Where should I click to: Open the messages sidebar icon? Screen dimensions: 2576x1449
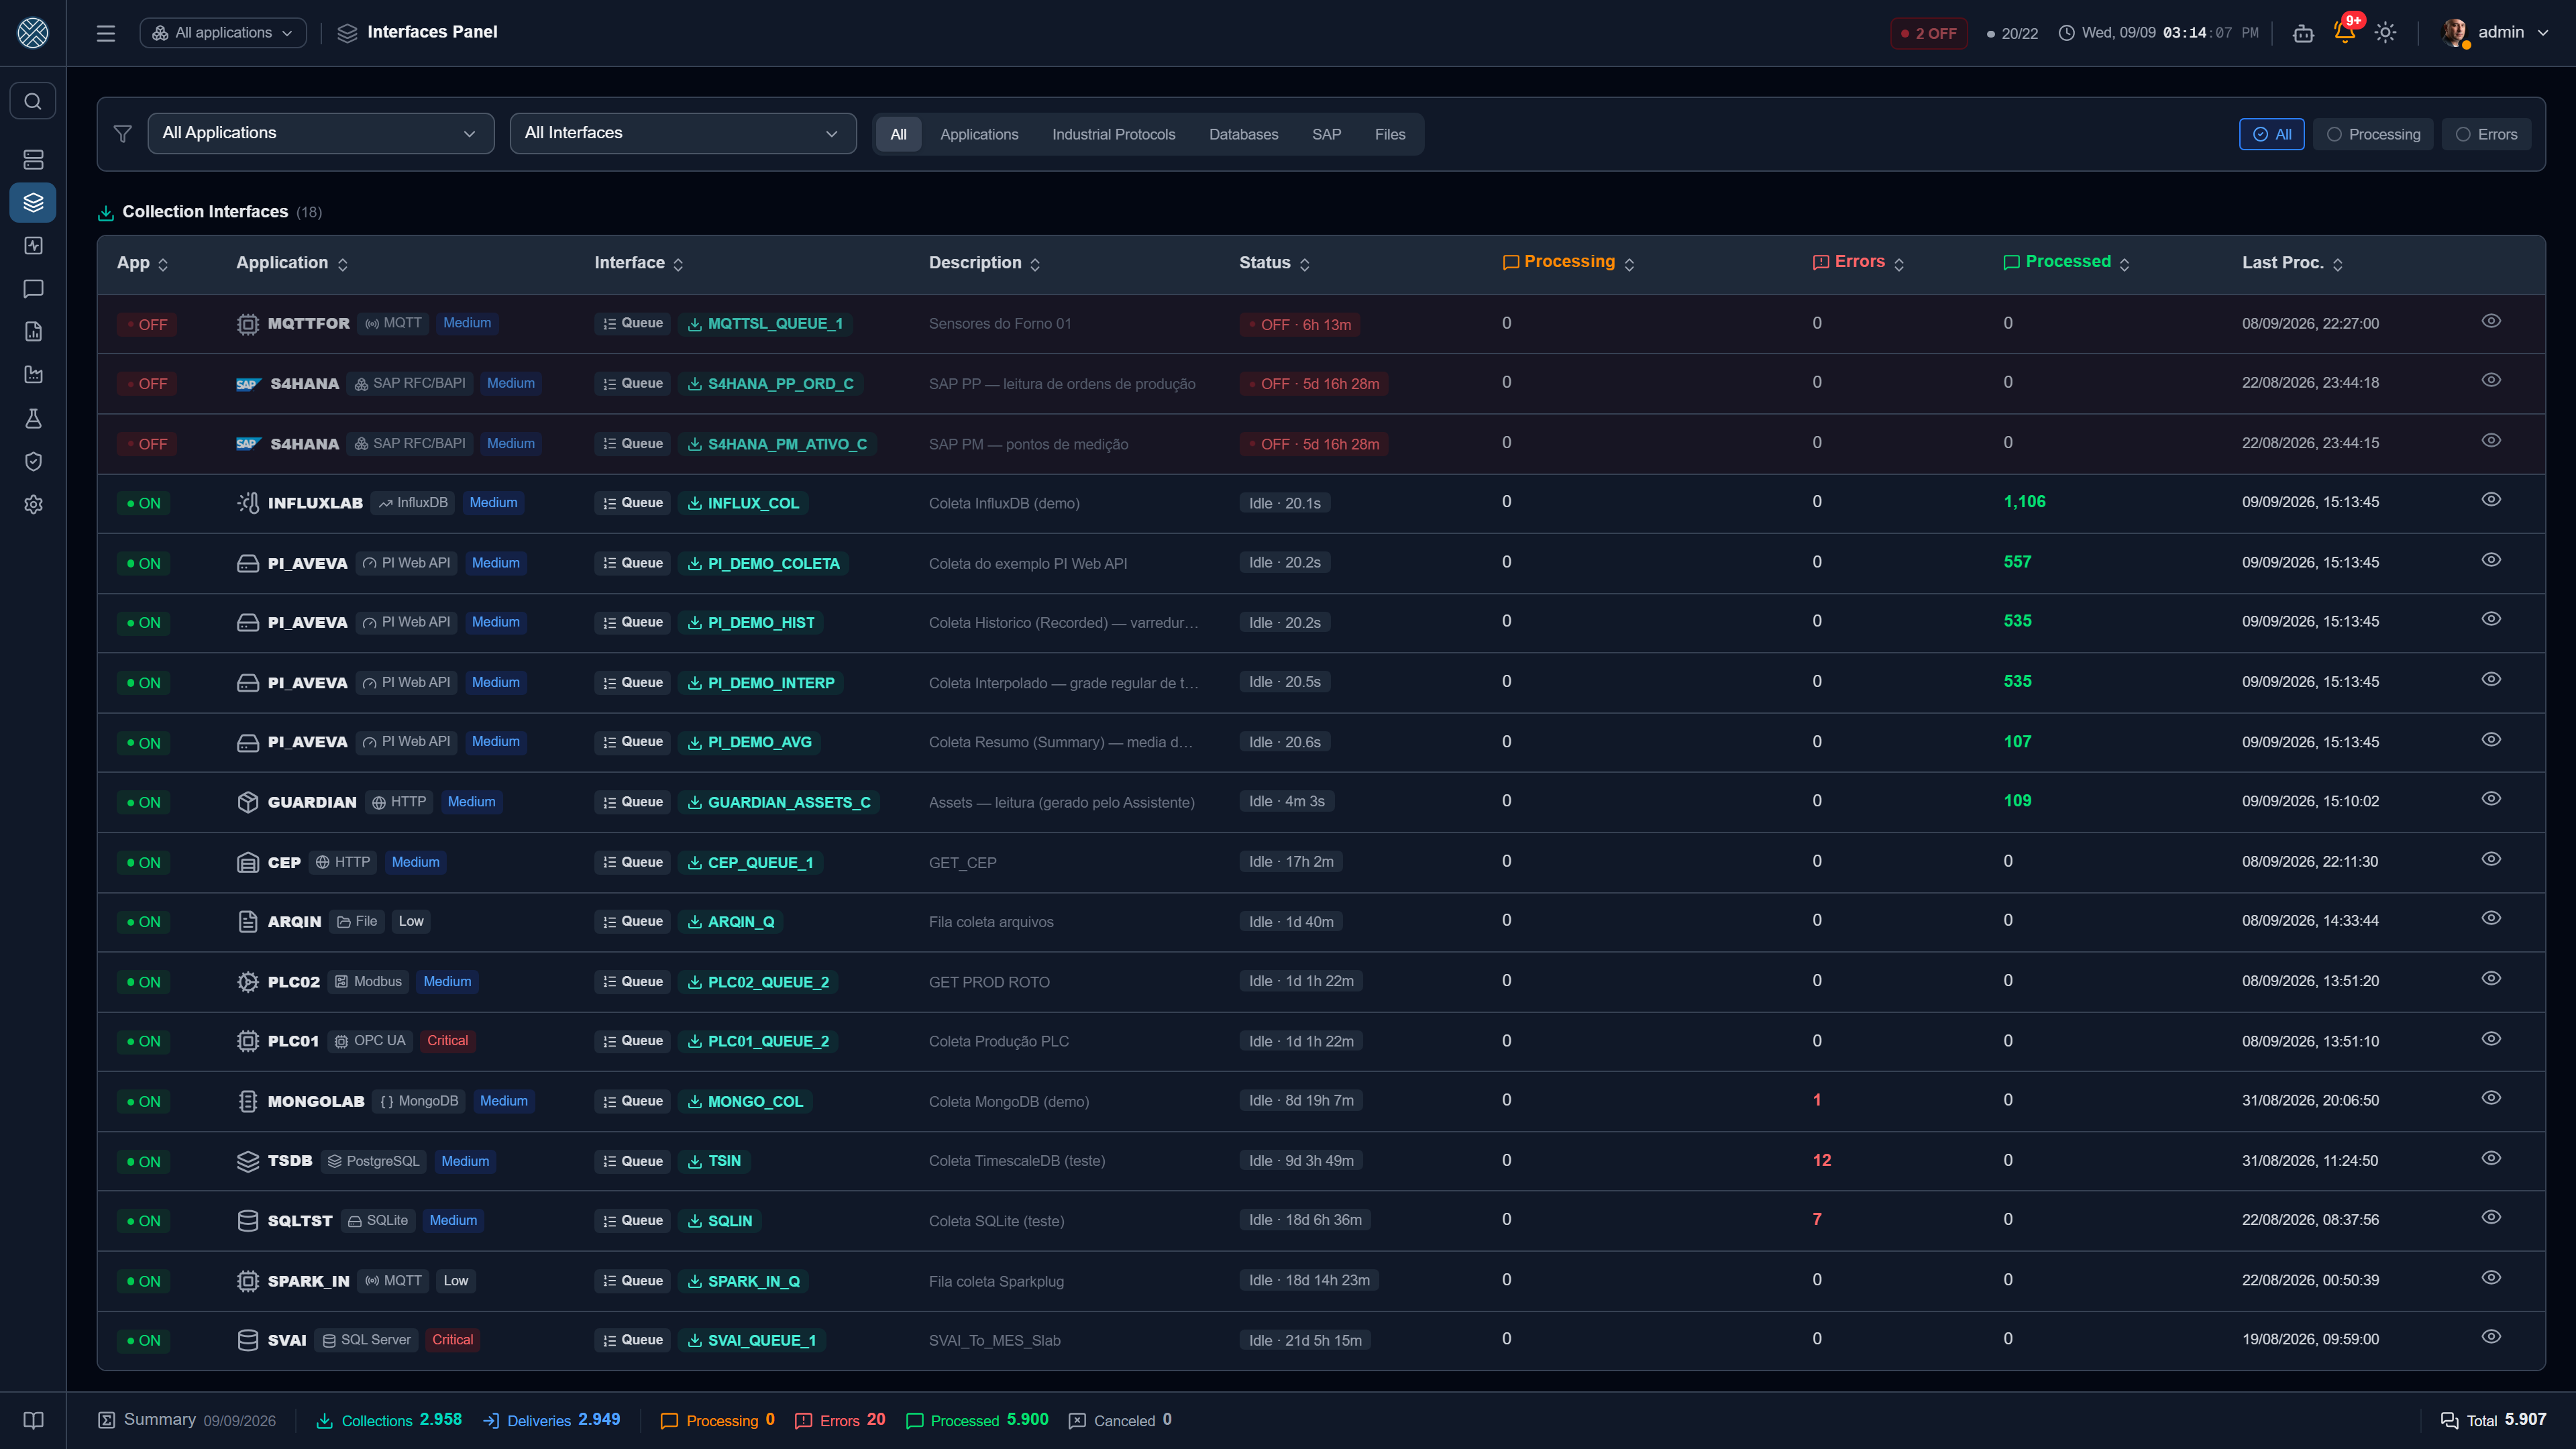pos(33,289)
